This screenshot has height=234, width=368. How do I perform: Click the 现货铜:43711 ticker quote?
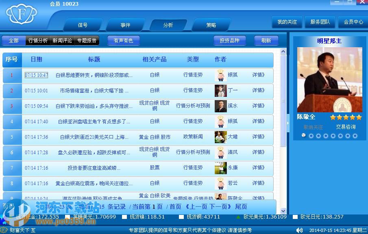click(x=203, y=217)
